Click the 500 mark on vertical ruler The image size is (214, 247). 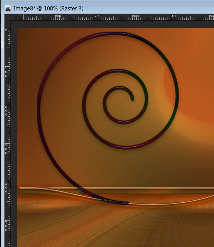[6, 226]
